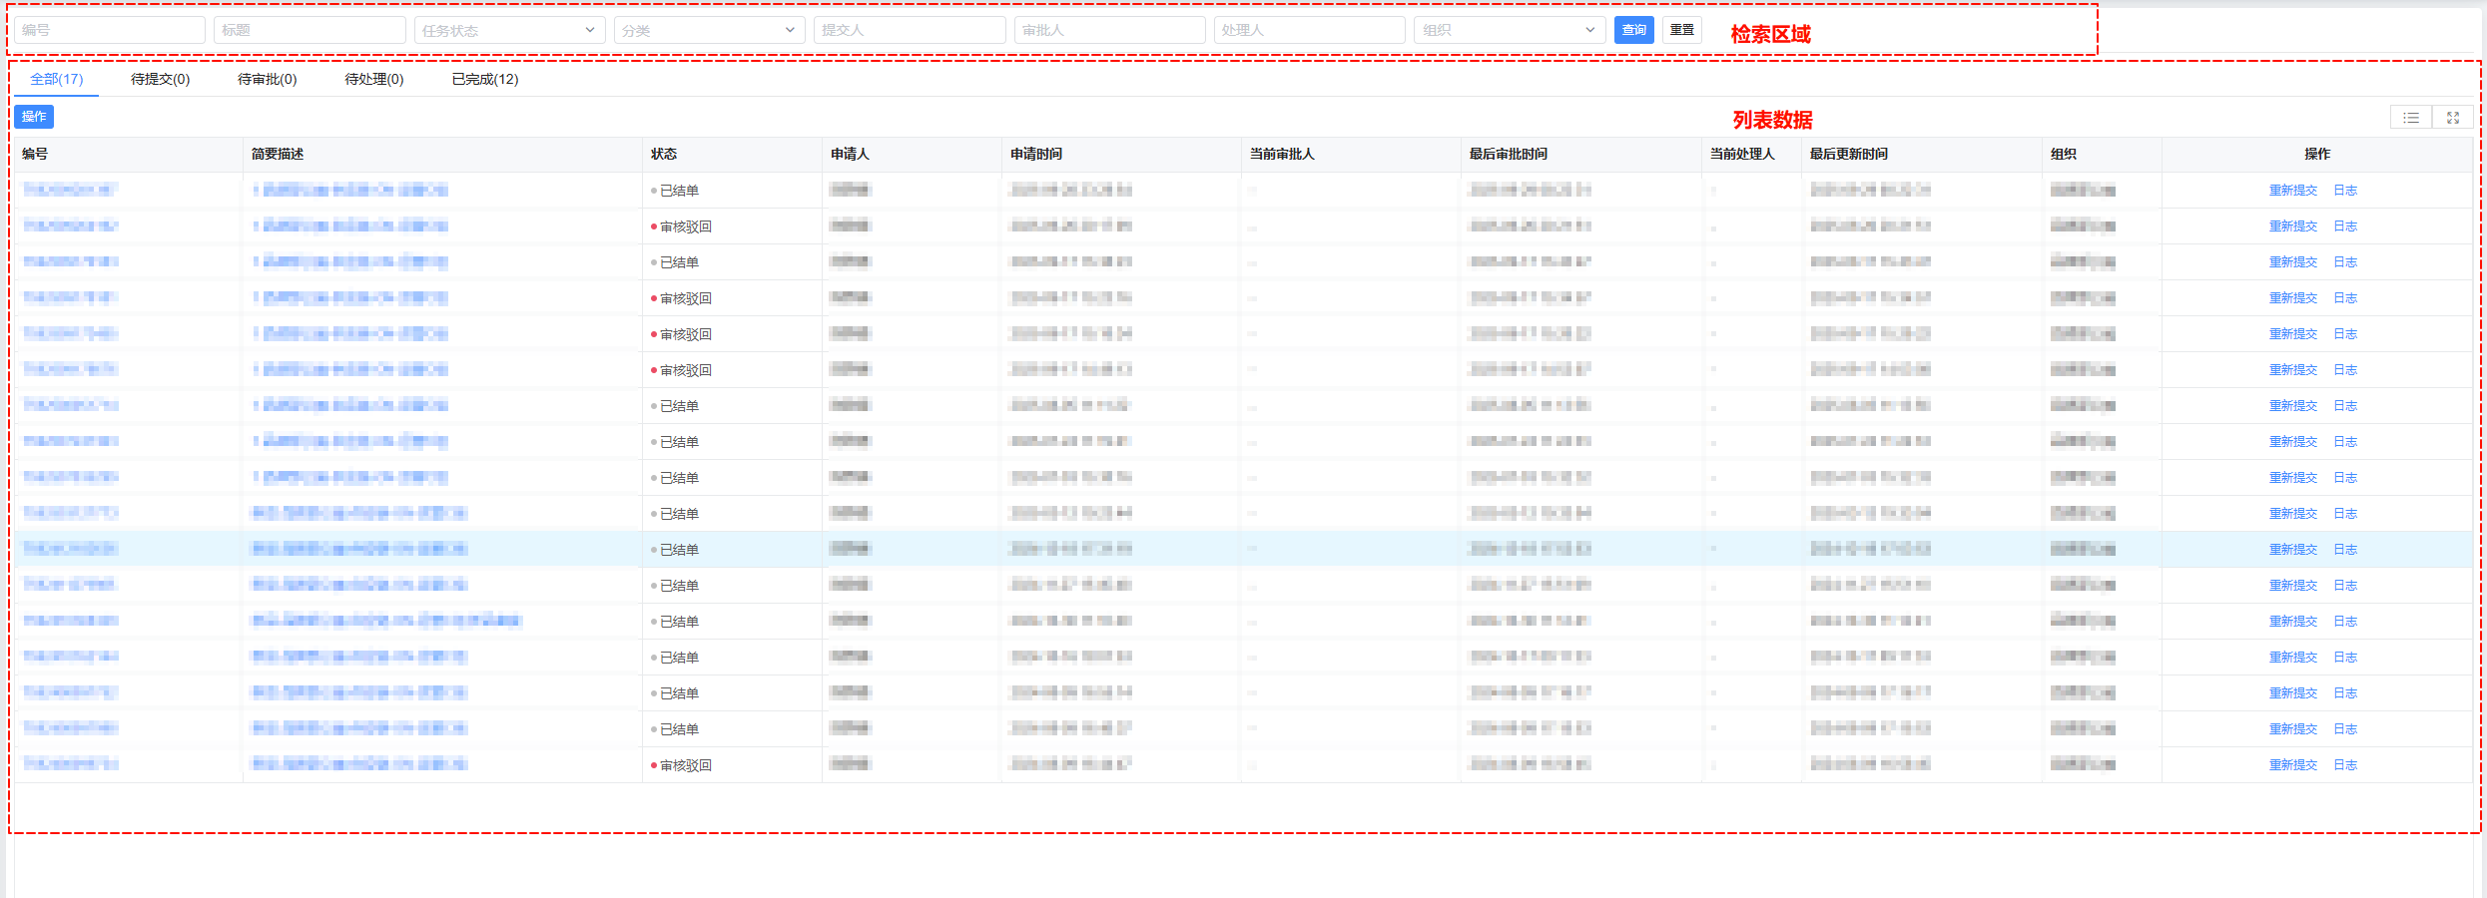Viewport: 2487px width, 898px height.
Task: Open the 待处理(0) tab
Action: point(374,79)
